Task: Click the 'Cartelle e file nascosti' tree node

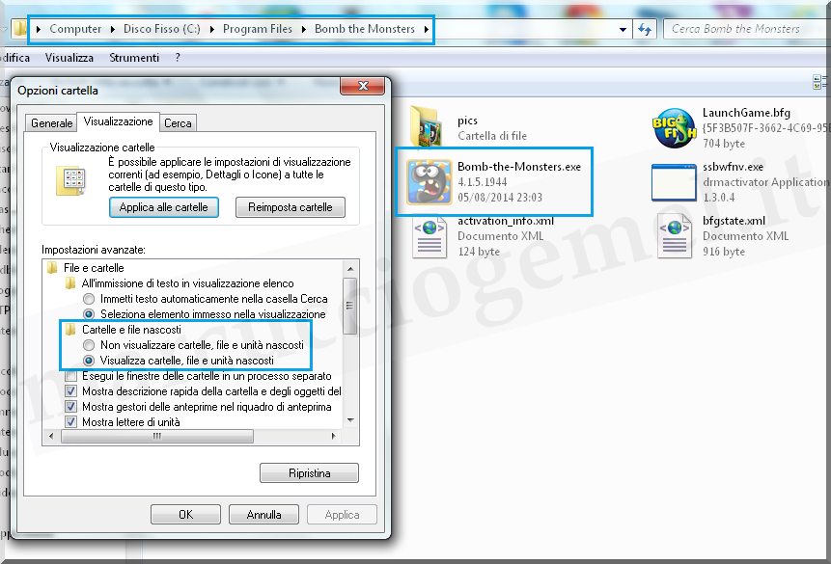Action: [131, 330]
